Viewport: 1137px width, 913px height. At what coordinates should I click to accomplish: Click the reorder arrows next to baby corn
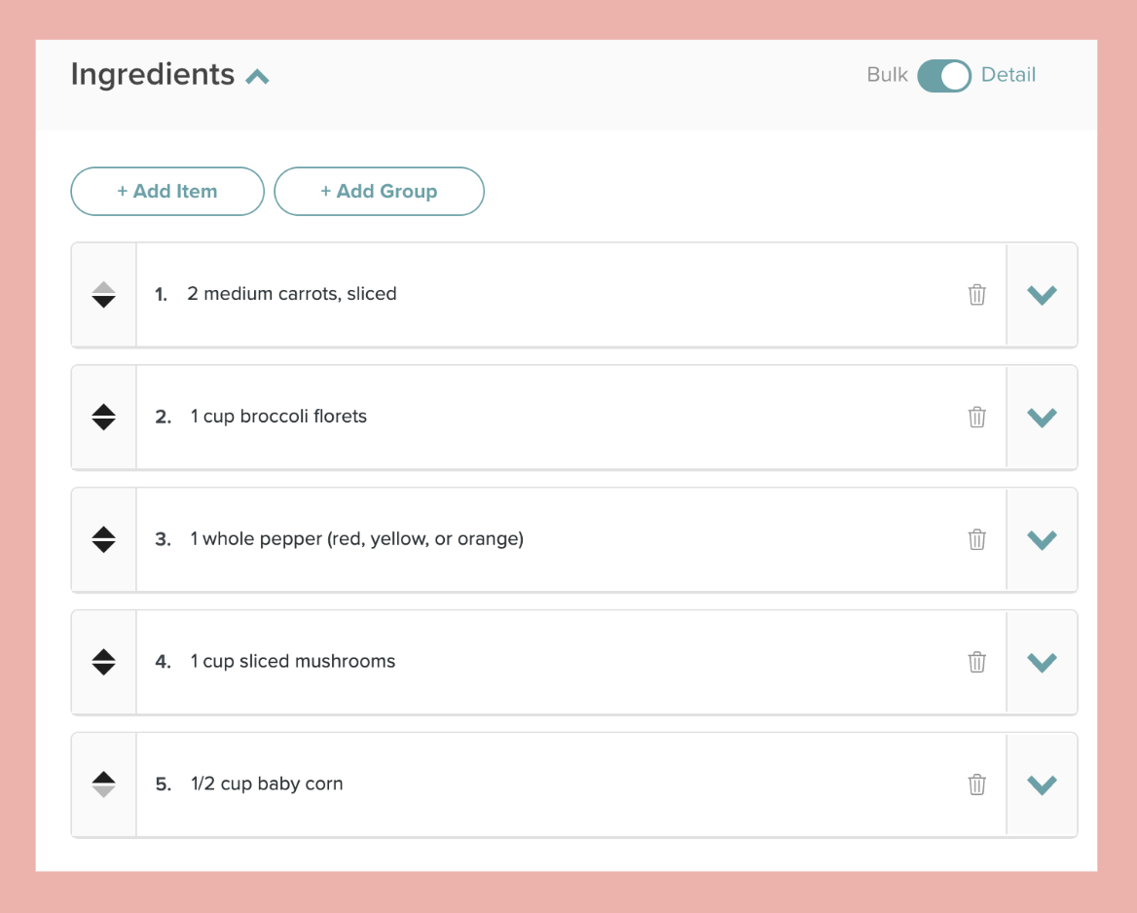[103, 785]
